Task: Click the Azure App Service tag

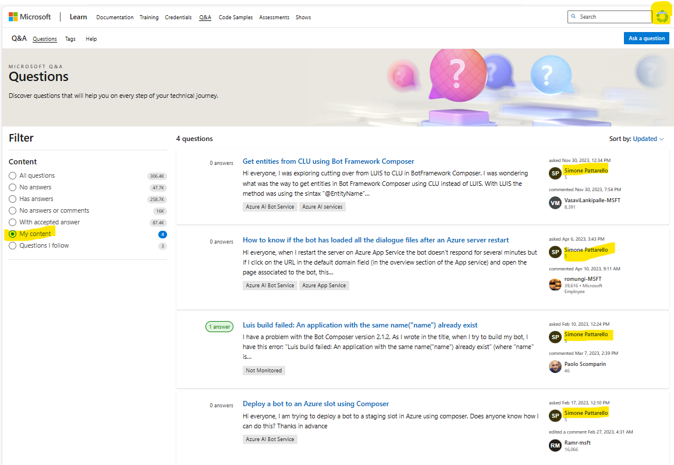Action: click(x=324, y=285)
